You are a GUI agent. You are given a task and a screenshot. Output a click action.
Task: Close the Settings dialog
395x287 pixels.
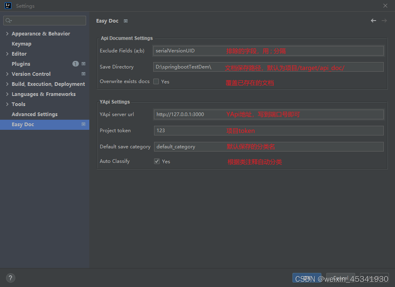[x=385, y=6]
